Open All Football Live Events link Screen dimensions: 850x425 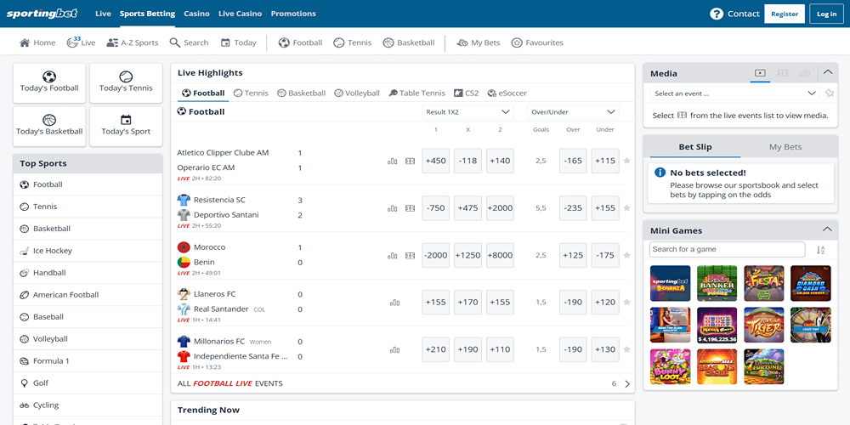[229, 383]
